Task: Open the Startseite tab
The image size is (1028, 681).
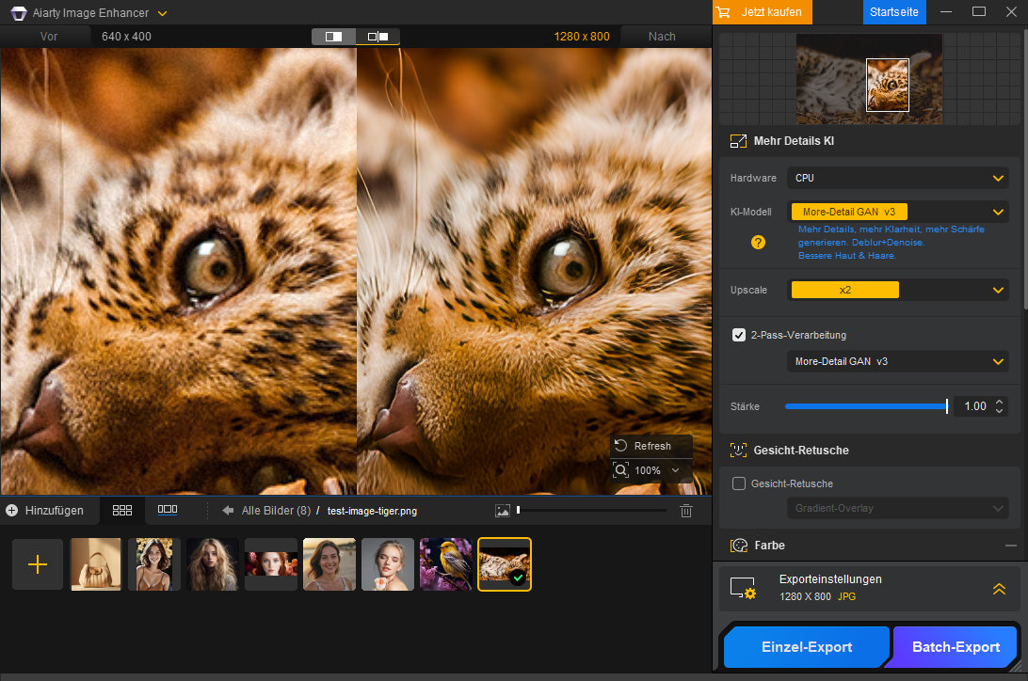Action: (894, 12)
